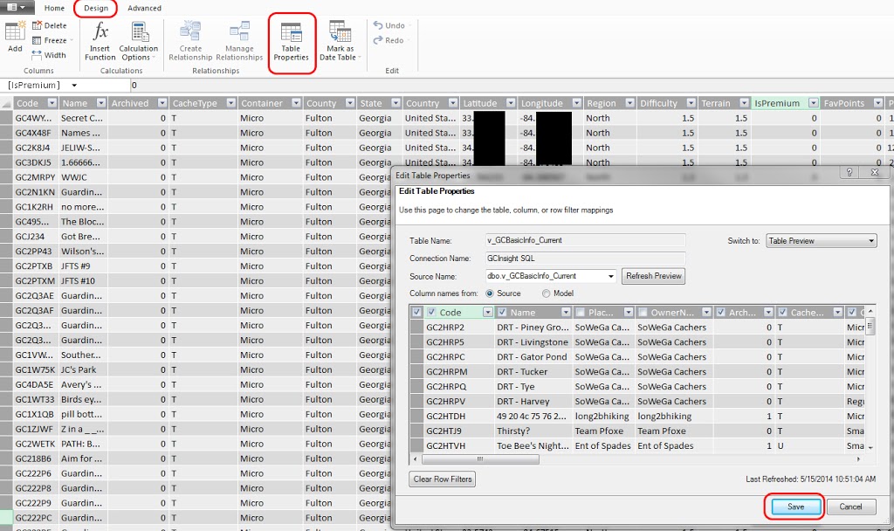Click the Insert Function fx icon

pos(100,33)
